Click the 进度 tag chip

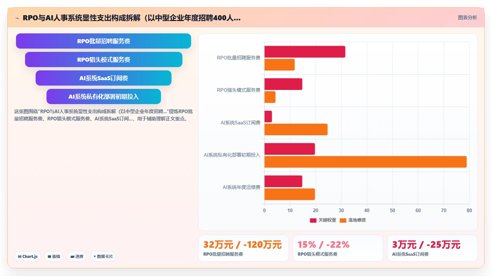[77, 256]
